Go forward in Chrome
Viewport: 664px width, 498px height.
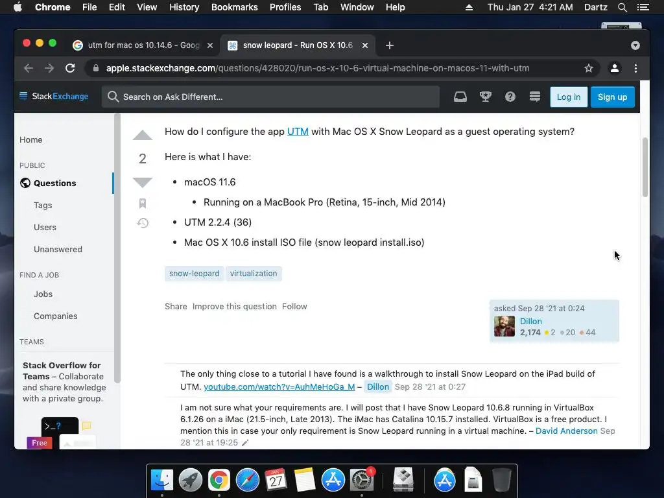click(49, 68)
